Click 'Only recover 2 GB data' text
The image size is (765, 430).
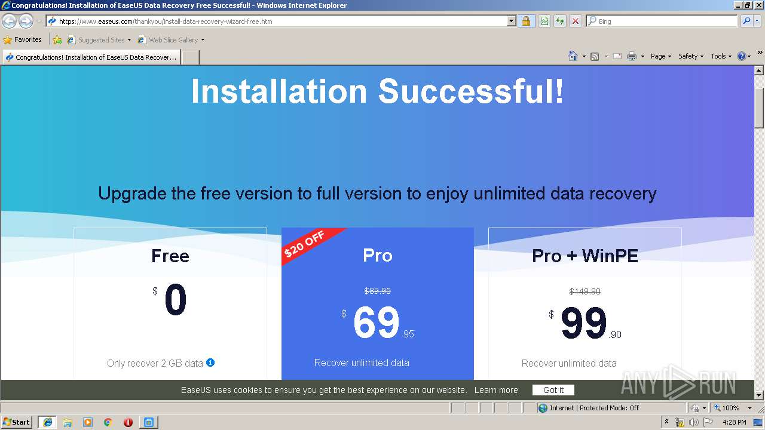pos(155,363)
